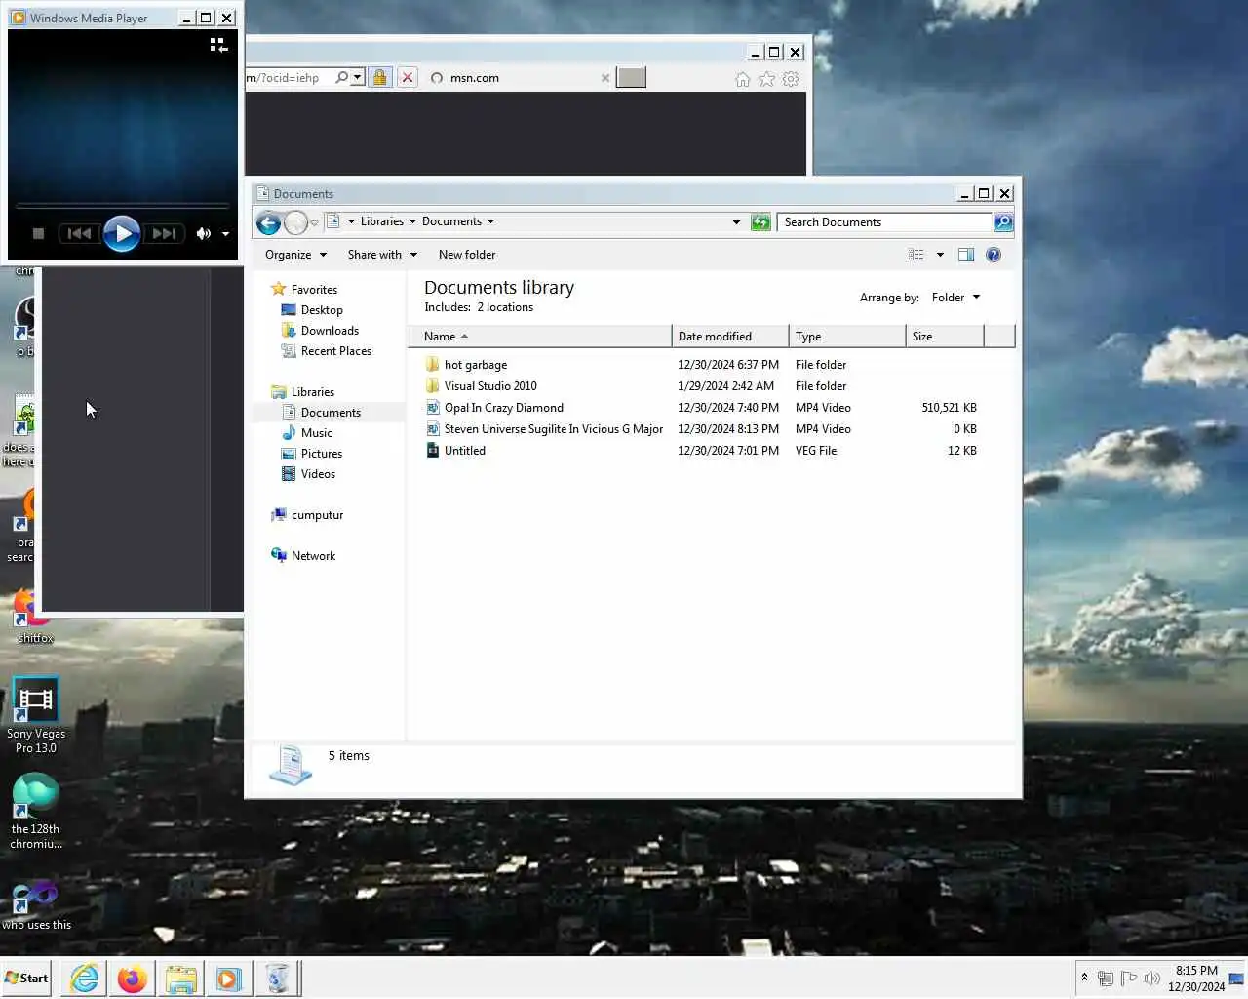Viewport: 1248px width, 999px height.
Task: Open Sony Vegas Pro 13.0 desktop shortcut
Action: pyautogui.click(x=35, y=715)
